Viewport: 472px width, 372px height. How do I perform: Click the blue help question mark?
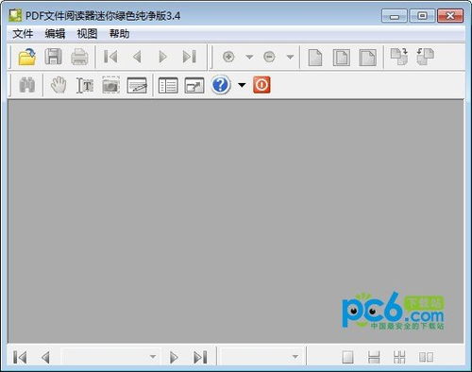coord(221,85)
